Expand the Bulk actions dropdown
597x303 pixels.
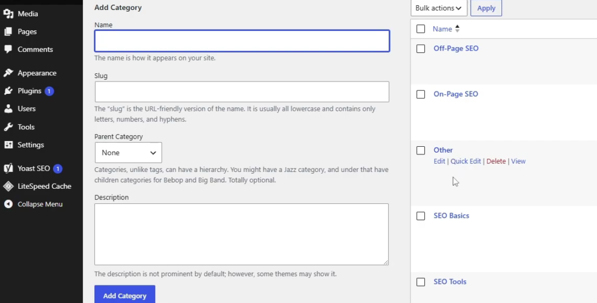pyautogui.click(x=438, y=8)
